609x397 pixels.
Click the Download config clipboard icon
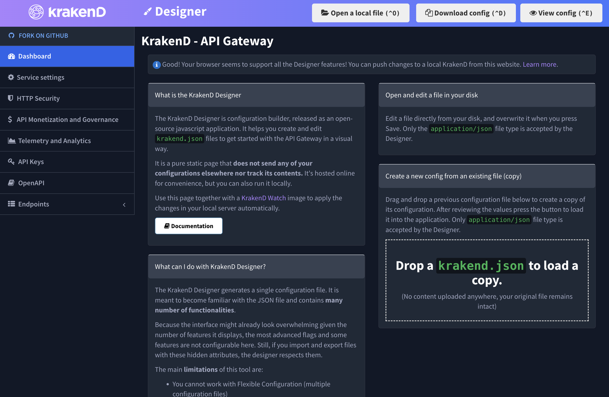[x=429, y=13]
